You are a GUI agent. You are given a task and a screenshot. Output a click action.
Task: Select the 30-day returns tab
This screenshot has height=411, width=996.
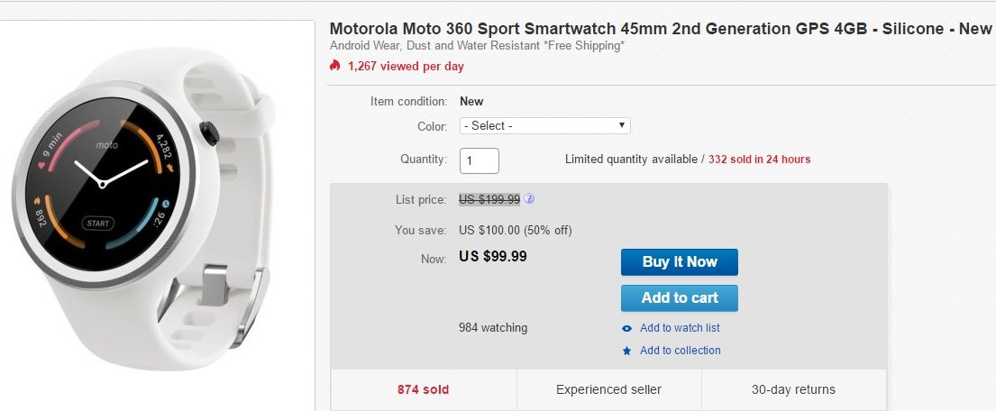793,390
